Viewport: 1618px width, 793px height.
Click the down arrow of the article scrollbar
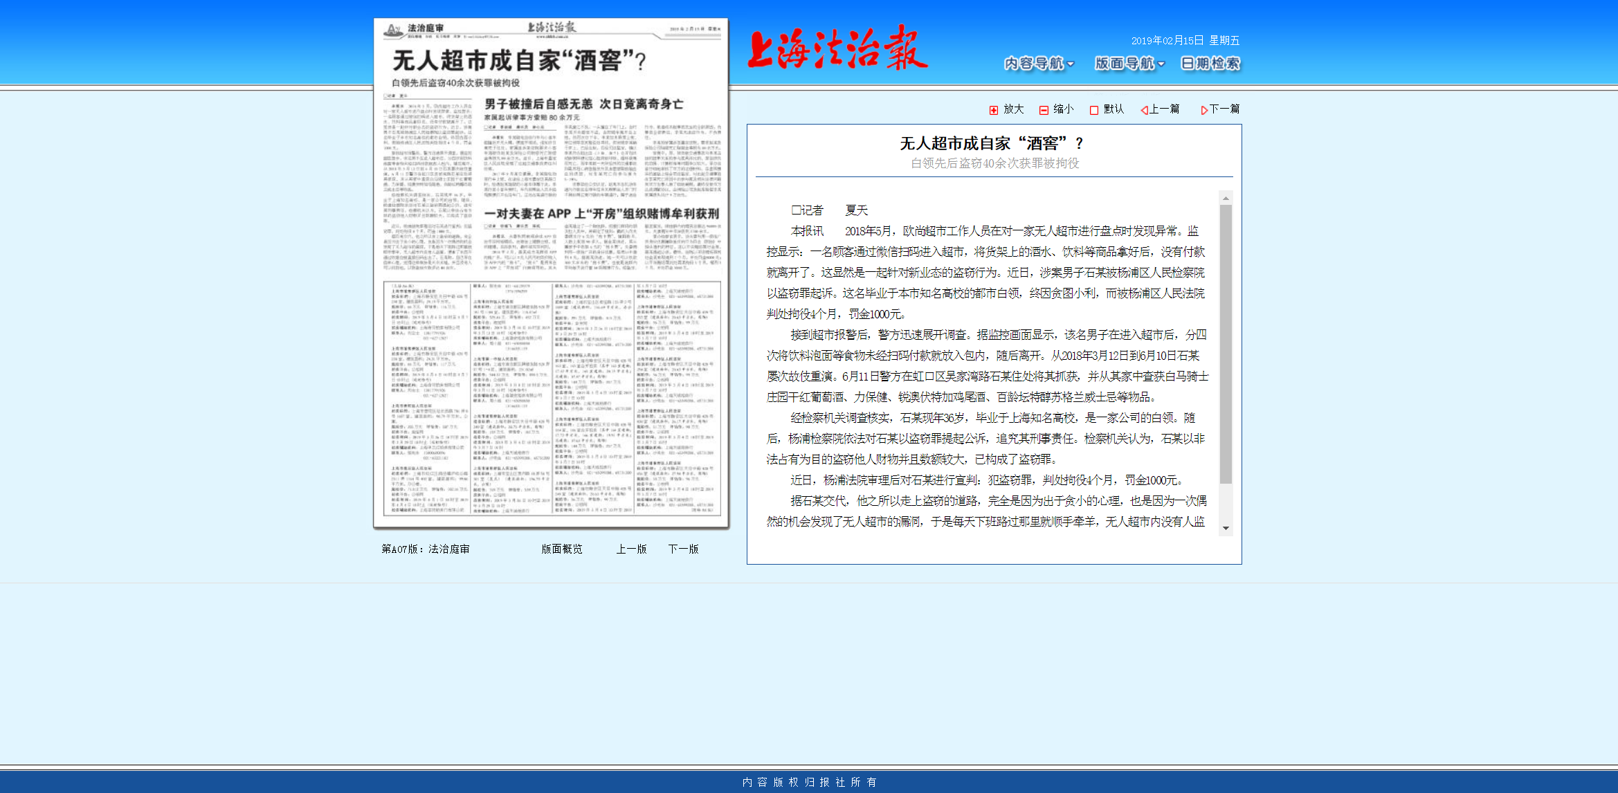point(1226,529)
